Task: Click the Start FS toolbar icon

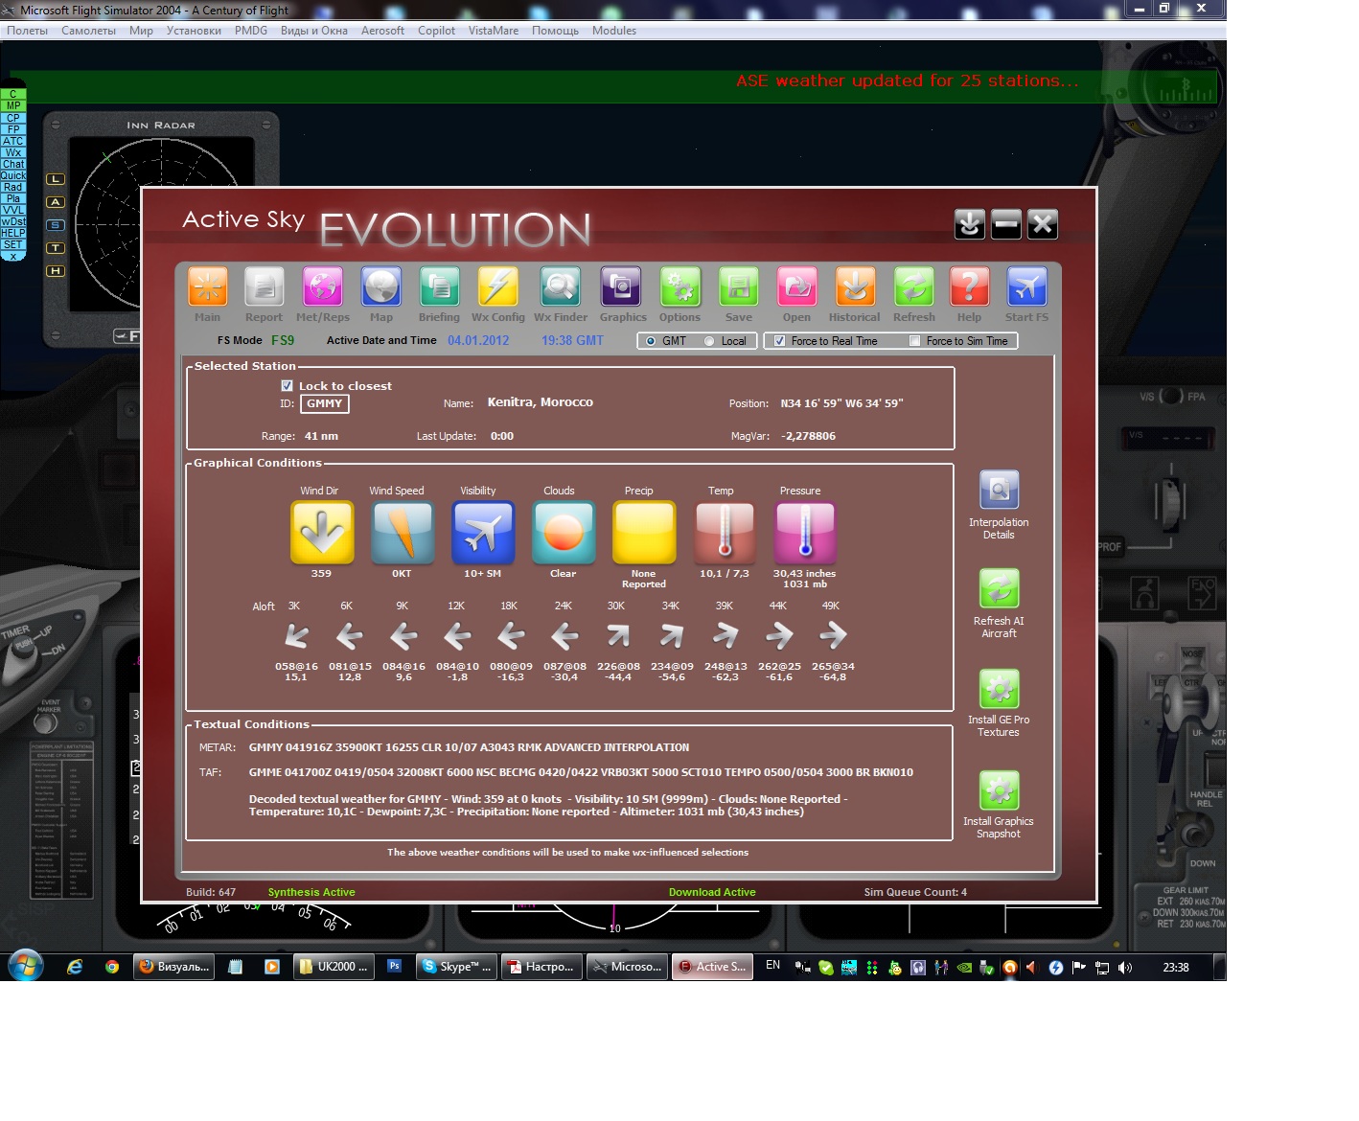Action: tap(1026, 287)
